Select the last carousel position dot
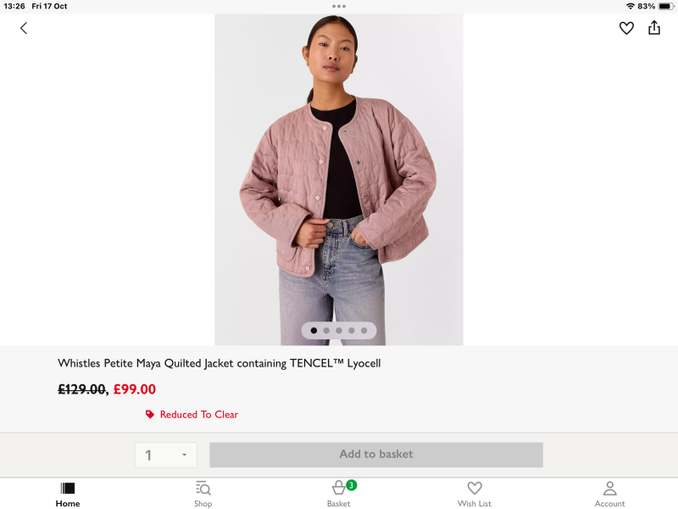 [364, 330]
